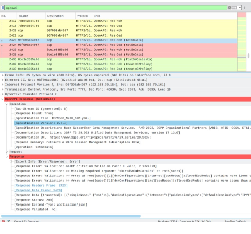Collapse the Response subtree

point(6,156)
